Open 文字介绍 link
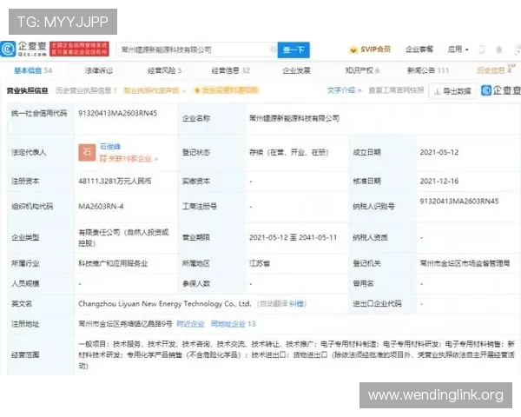Viewport: 521px width, 417px height. coord(344,90)
